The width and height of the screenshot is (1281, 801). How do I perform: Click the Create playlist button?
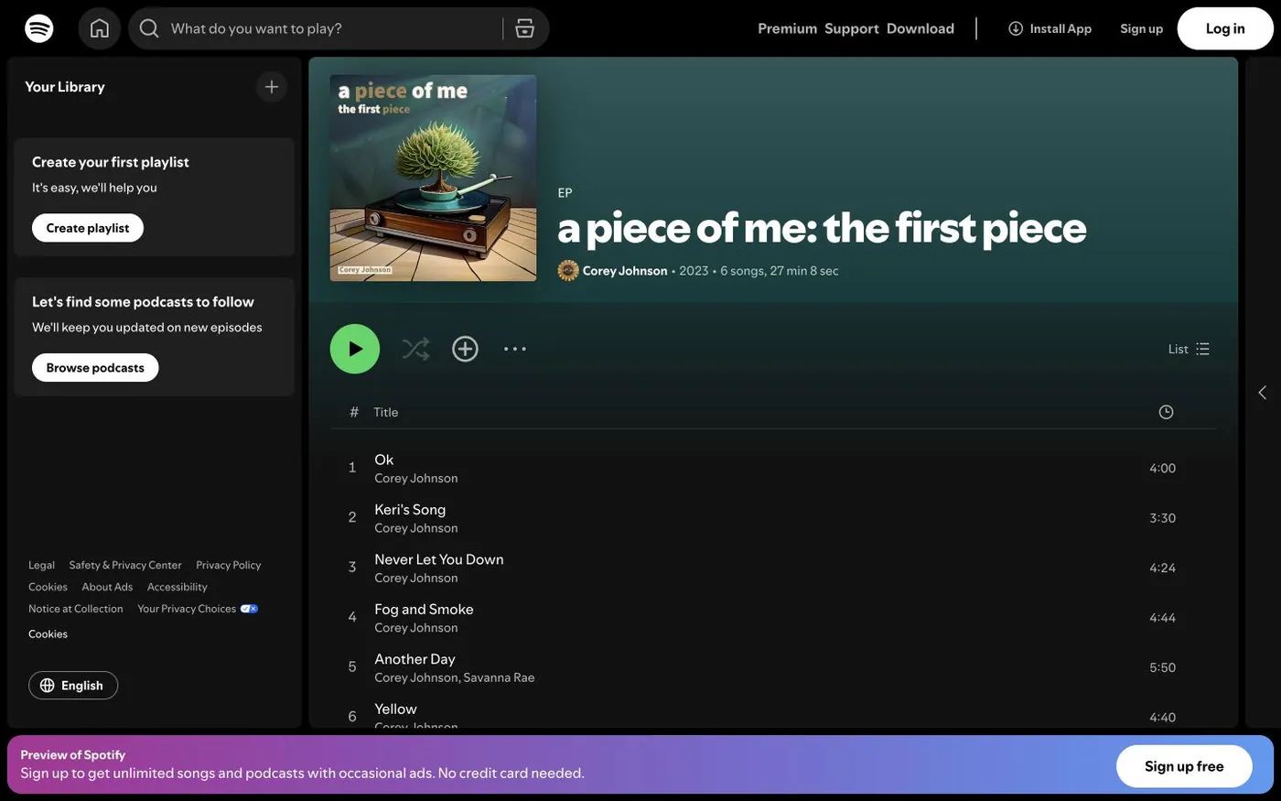pos(88,228)
